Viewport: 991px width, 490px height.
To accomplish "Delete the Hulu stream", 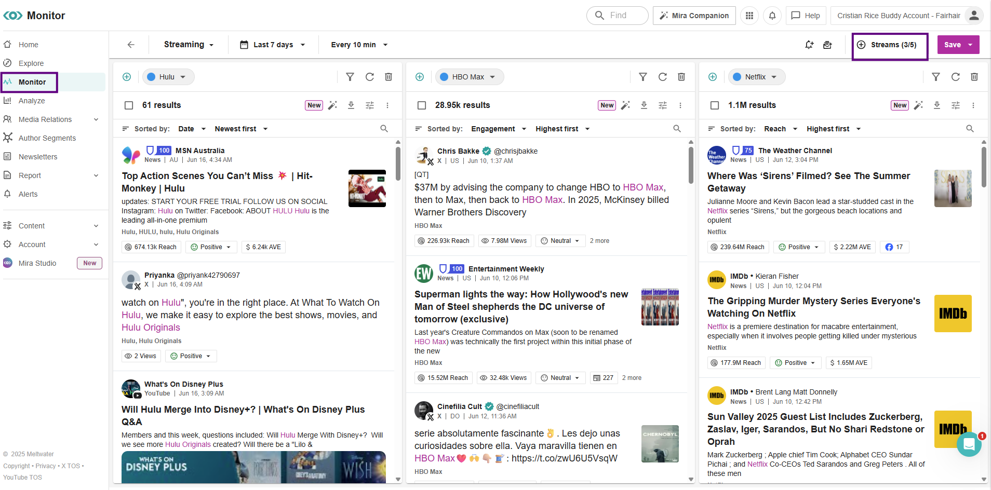I will click(389, 77).
